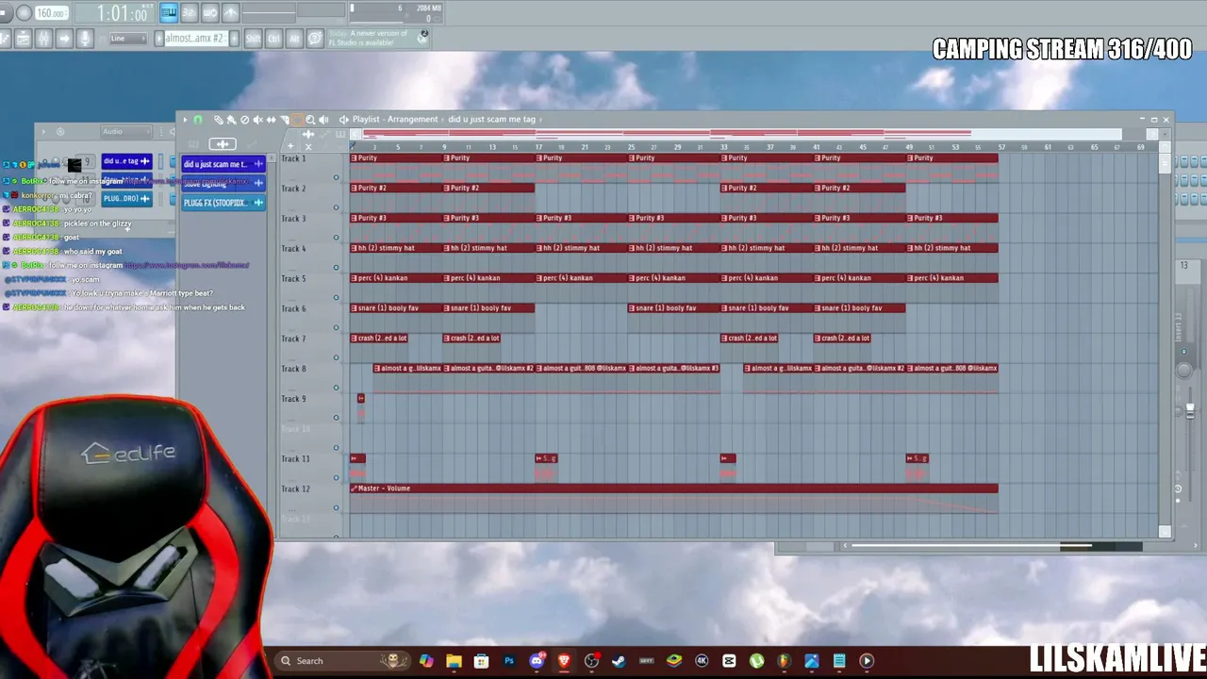1207x679 pixels.
Task: Open CapCut from the taskbar
Action: (x=729, y=661)
